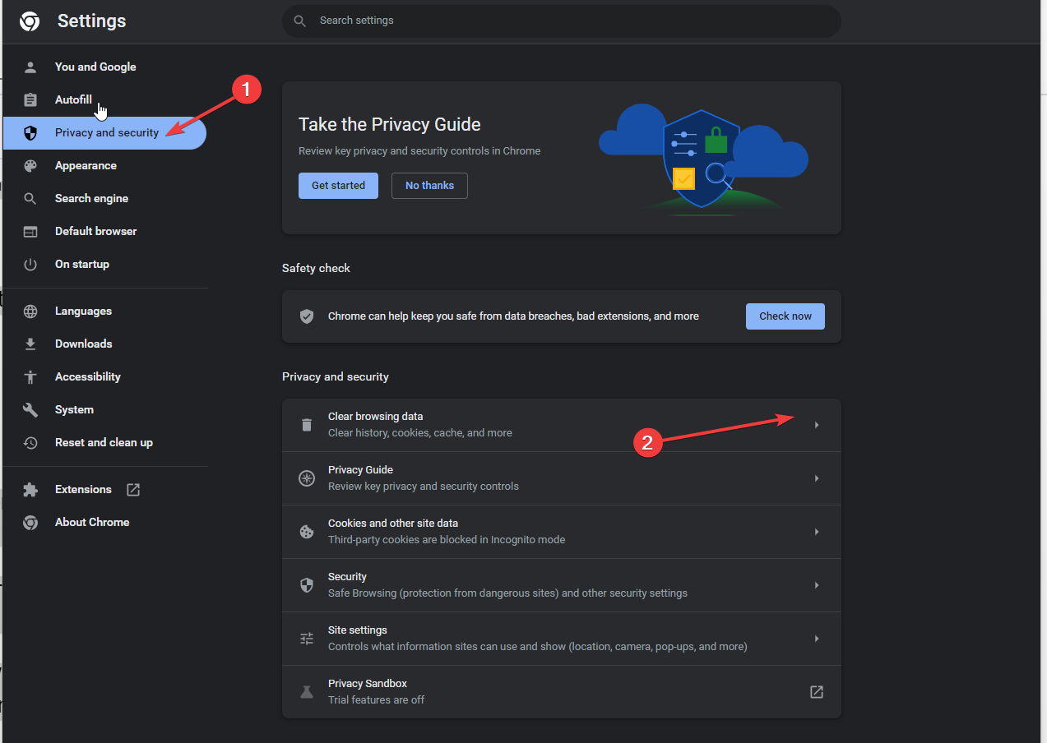Viewport: 1047px width, 743px height.
Task: Click the Get started button
Action: [x=338, y=186]
